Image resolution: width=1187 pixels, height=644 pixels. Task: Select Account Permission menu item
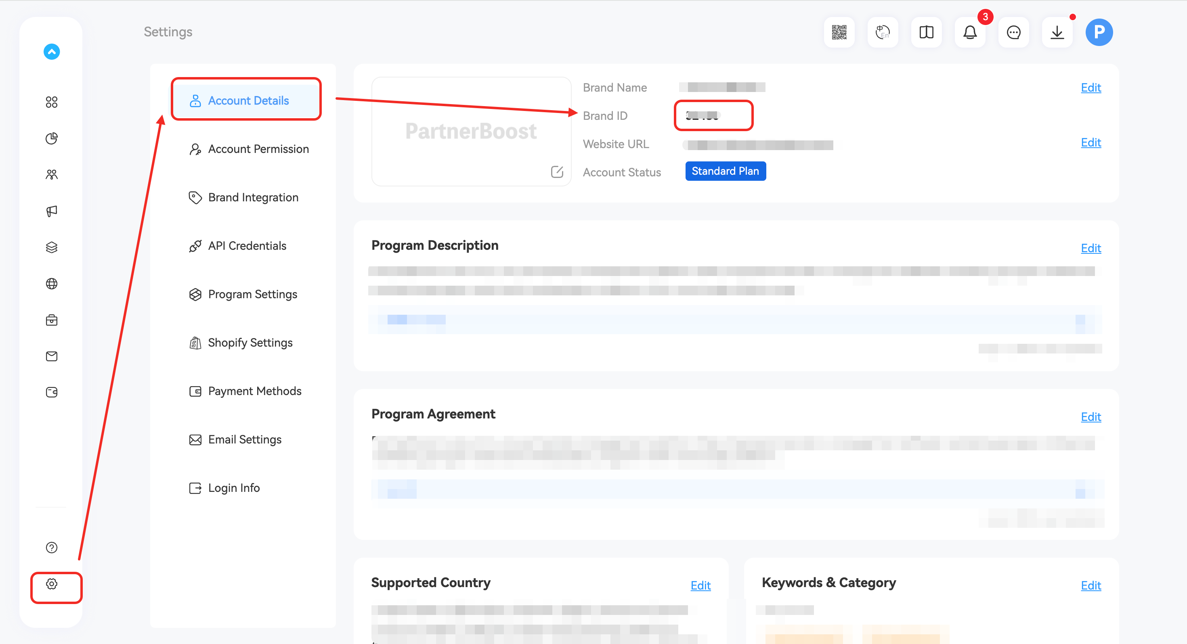tap(258, 149)
